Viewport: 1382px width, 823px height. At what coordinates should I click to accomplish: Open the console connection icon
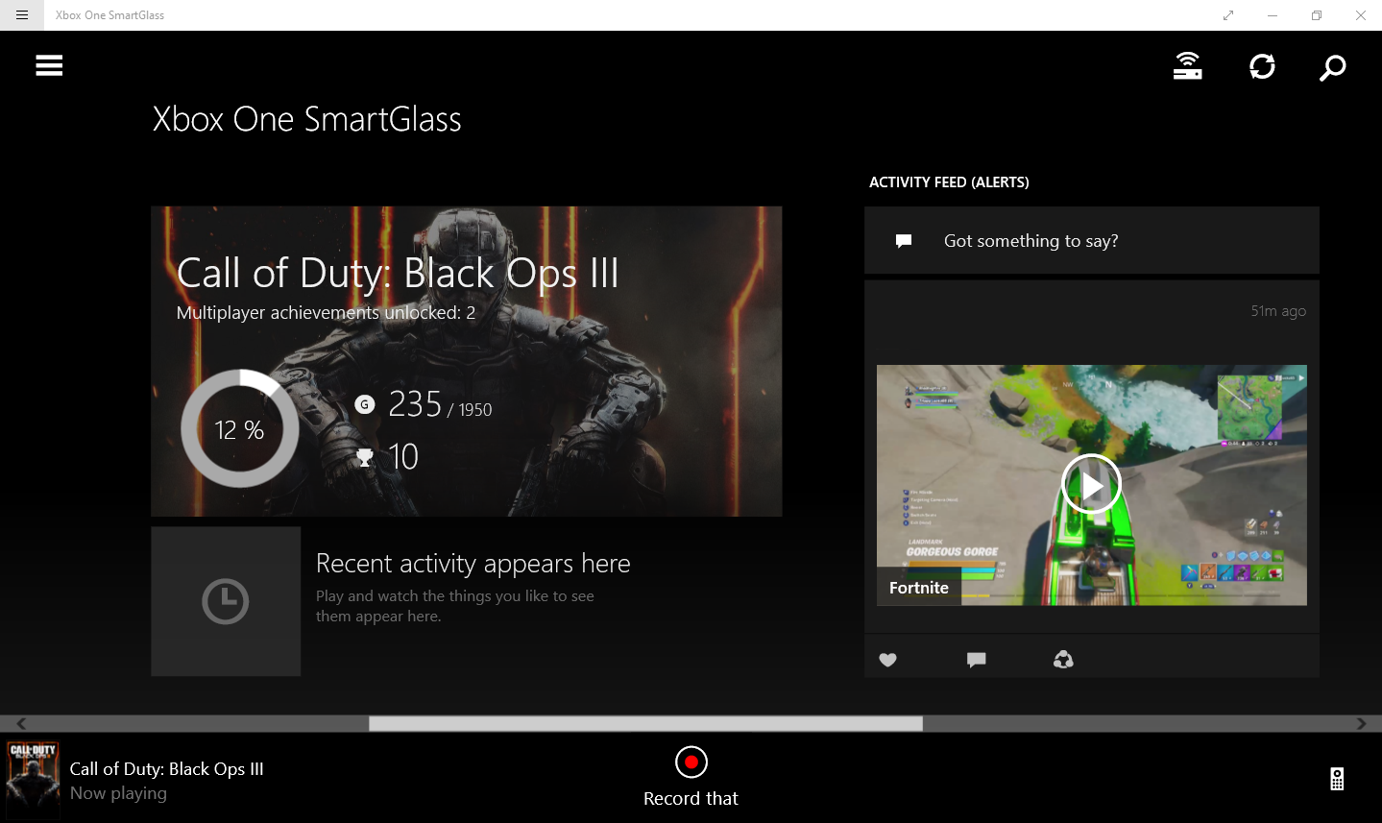1188,66
